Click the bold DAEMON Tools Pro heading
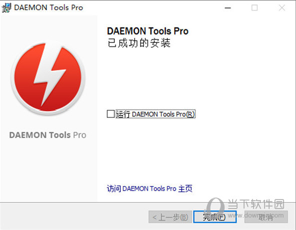This screenshot has height=230, width=296. click(x=148, y=31)
